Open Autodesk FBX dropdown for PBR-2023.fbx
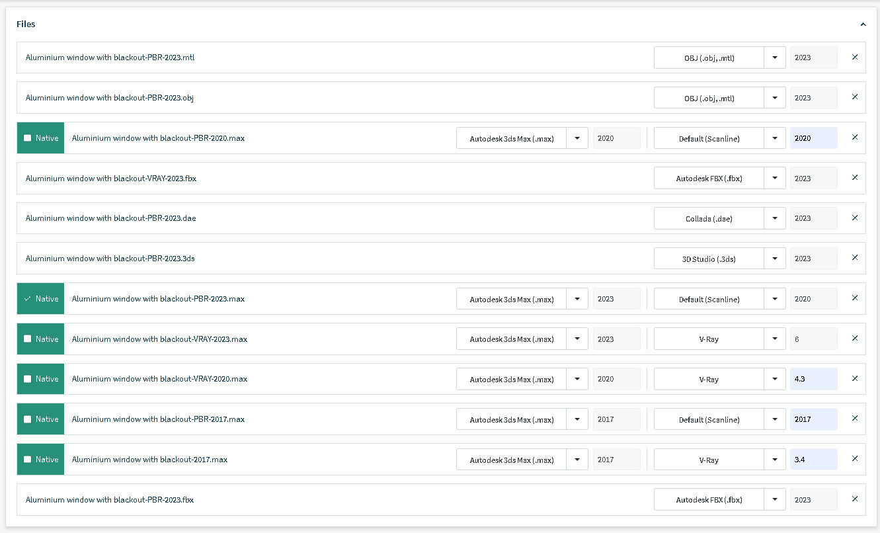Image resolution: width=880 pixels, height=533 pixels. (775, 500)
